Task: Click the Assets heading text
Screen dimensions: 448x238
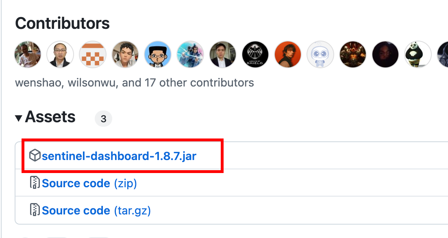Action: [50, 117]
